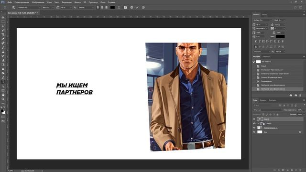Select the Brush tool
This screenshot has height=172, width=306.
[3, 47]
